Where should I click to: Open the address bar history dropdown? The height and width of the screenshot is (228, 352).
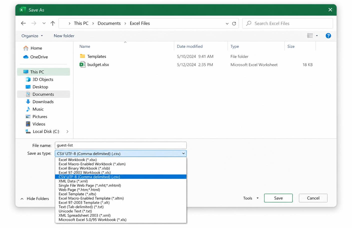coord(227,23)
